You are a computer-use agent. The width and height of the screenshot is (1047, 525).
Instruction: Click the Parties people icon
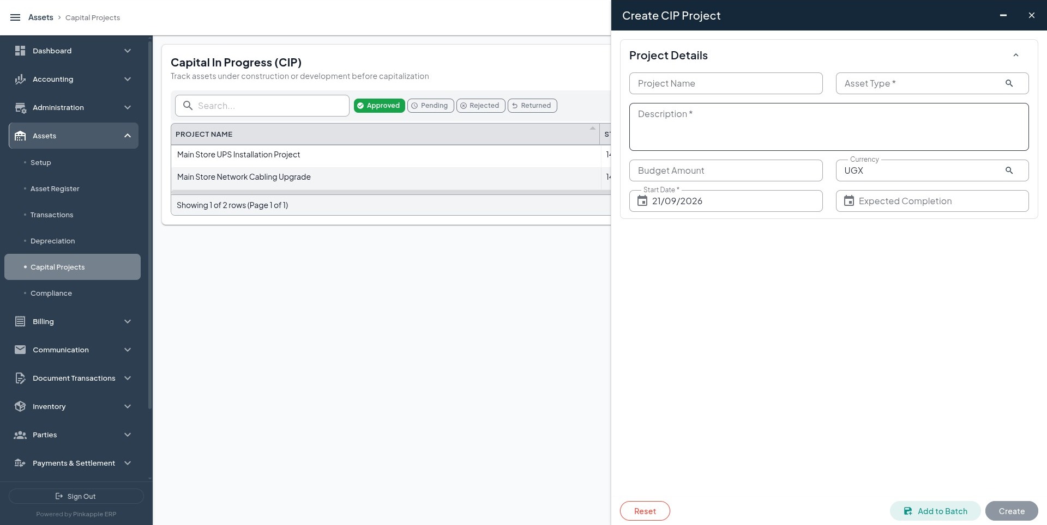(20, 435)
